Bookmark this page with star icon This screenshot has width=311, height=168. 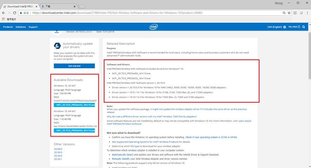click(289, 13)
